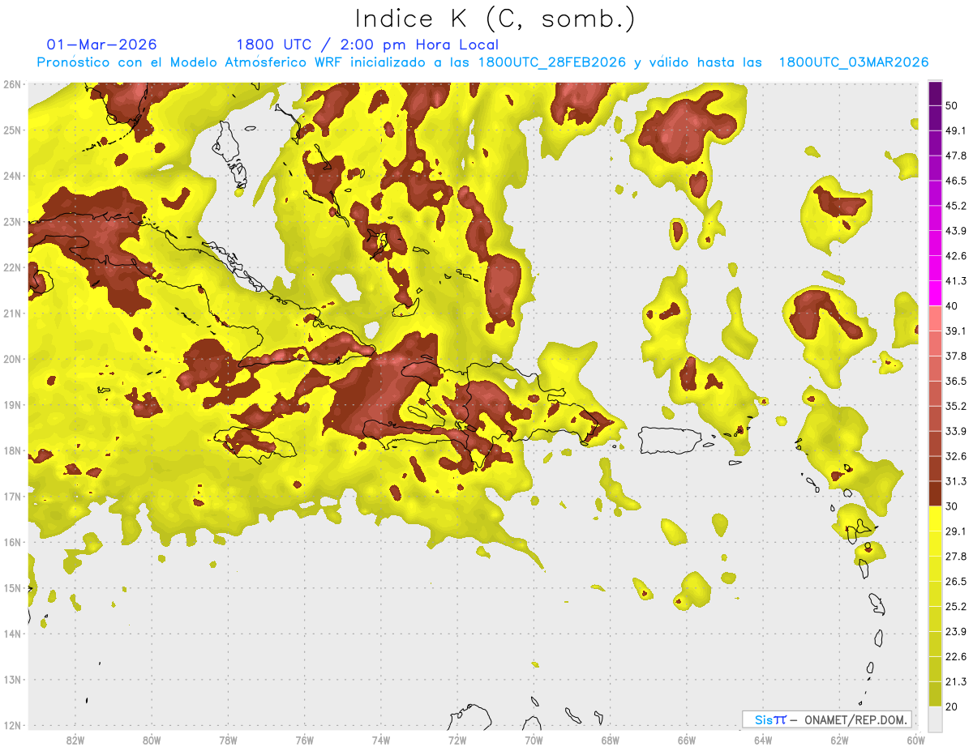Click the '76W' longitude label

point(305,740)
